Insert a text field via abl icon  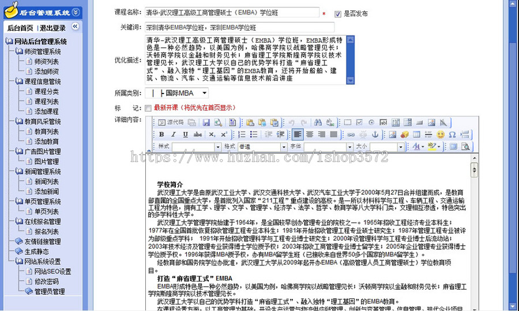click(383, 122)
